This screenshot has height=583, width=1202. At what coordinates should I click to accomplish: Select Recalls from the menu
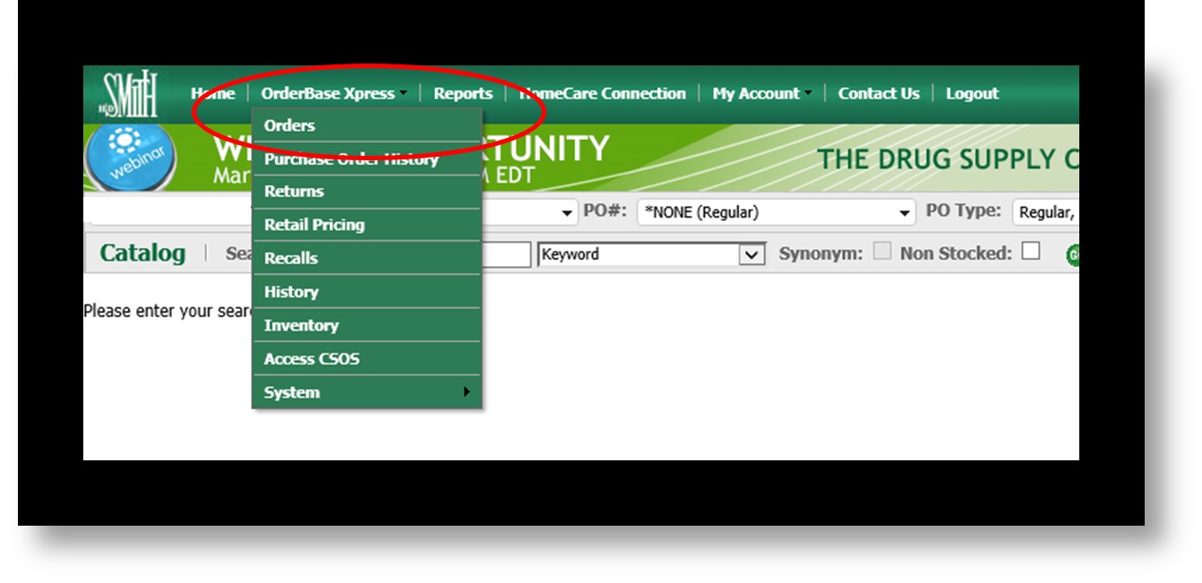367,258
